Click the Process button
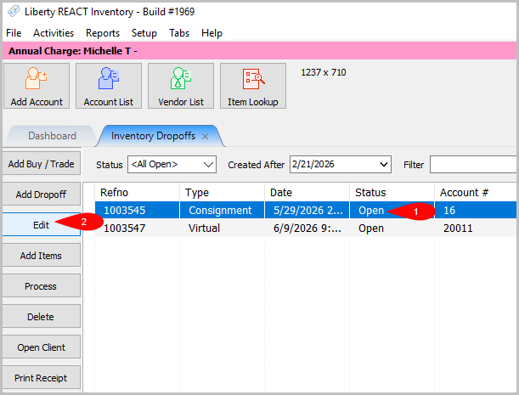 (x=42, y=286)
